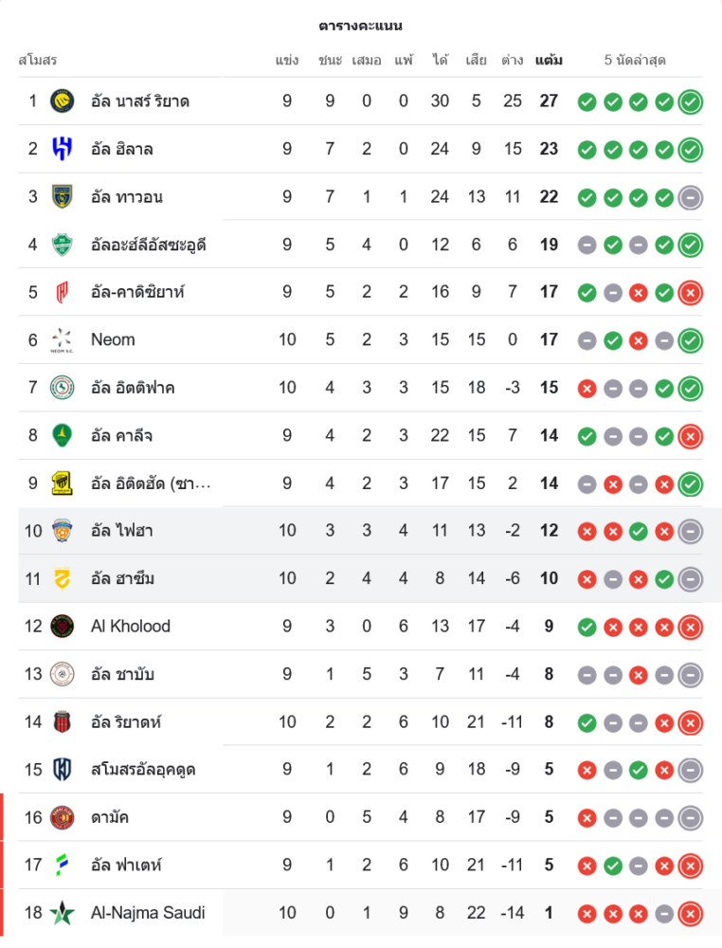Open the Neom team page link
The image size is (722, 948).
click(x=113, y=339)
